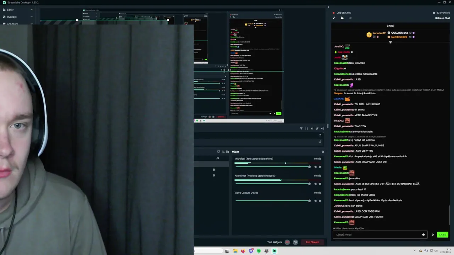Expand the Editor chevron in sidebar

click(31, 10)
